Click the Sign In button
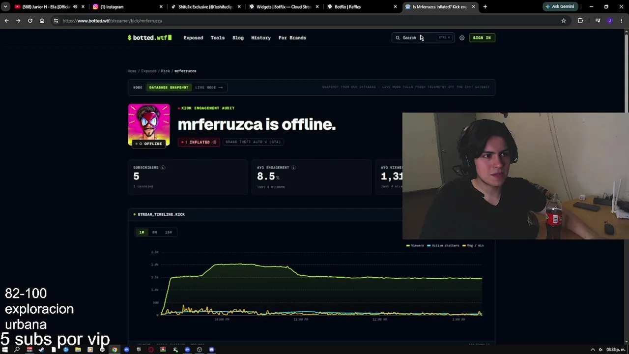The height and width of the screenshot is (354, 629). pyautogui.click(x=482, y=38)
